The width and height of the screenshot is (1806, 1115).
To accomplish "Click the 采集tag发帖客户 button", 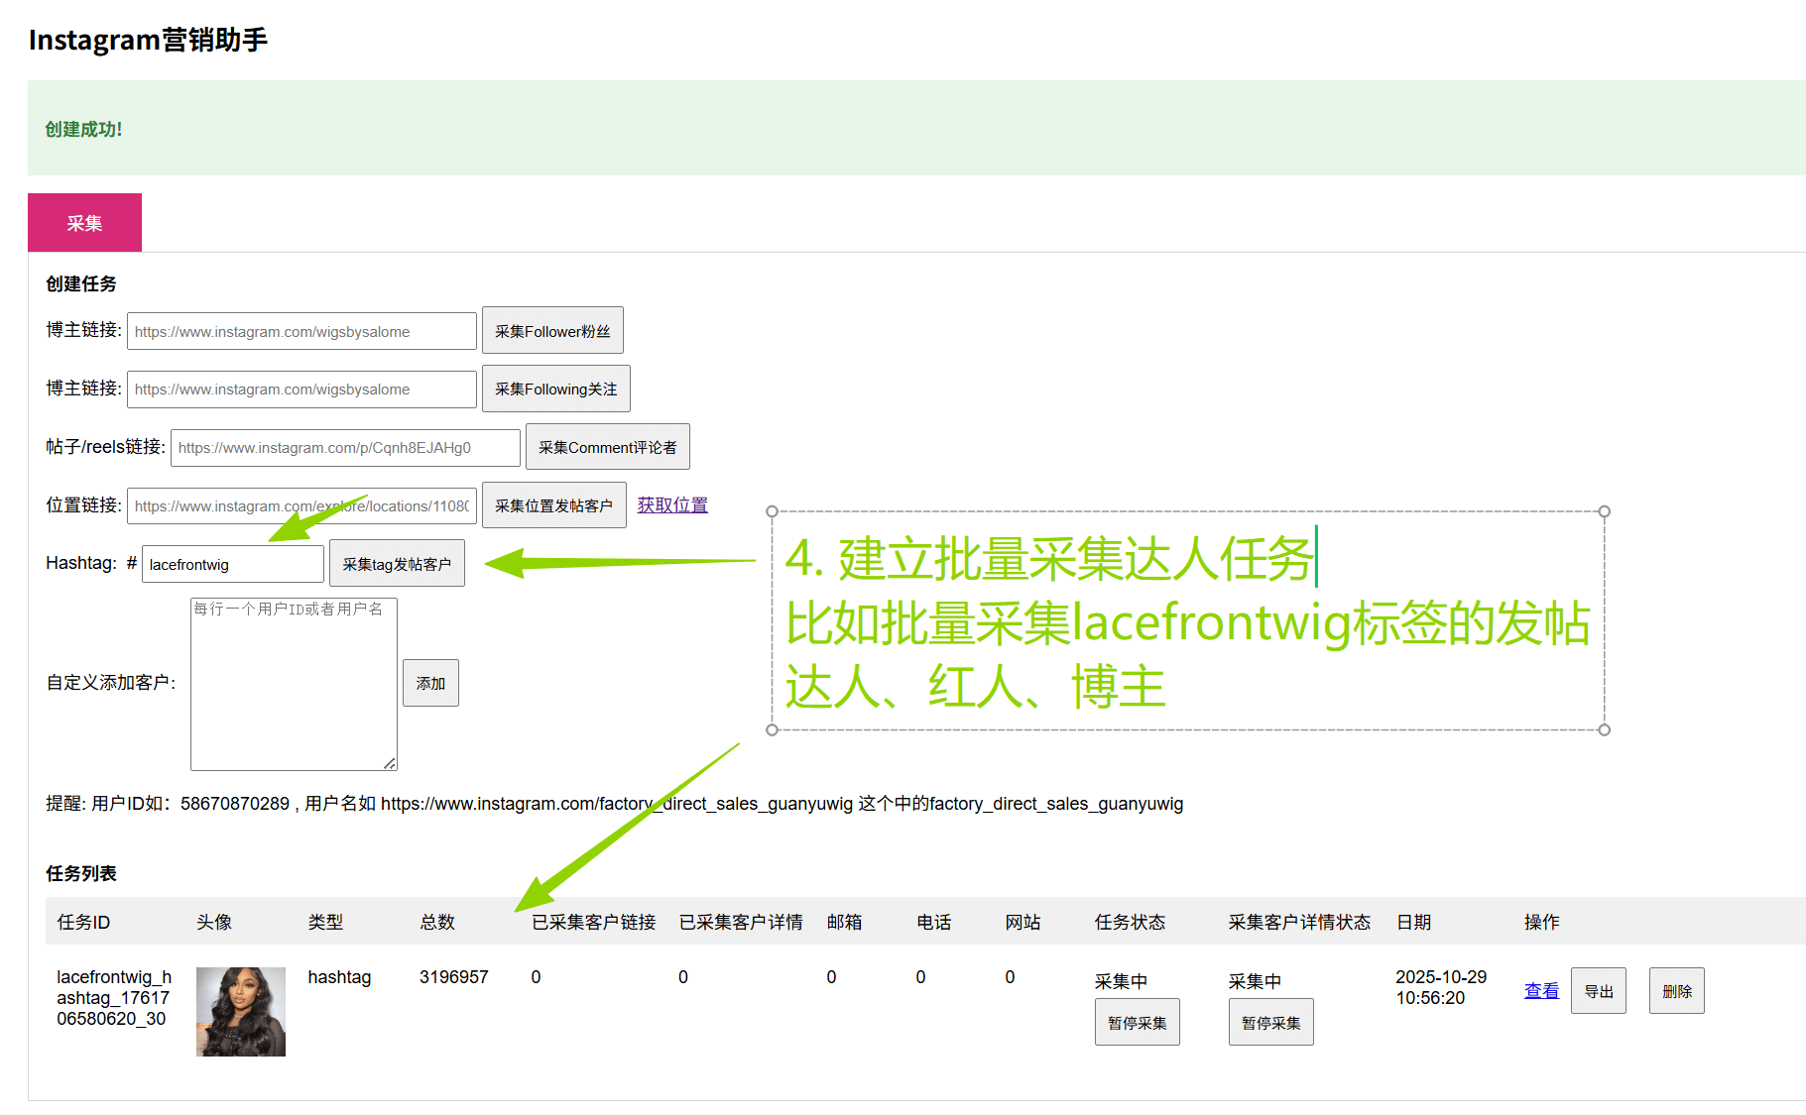I will click(397, 564).
